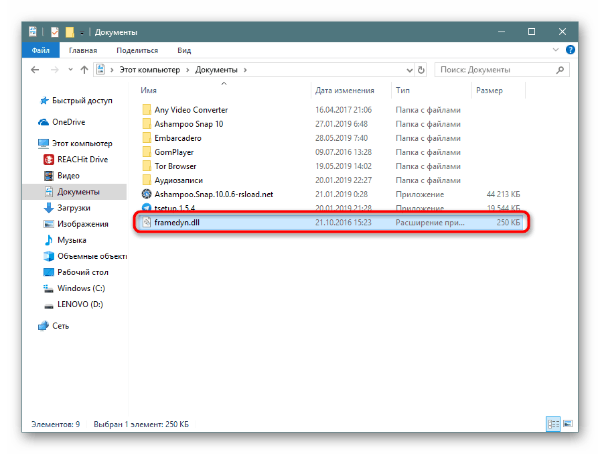
Task: Open the Главная ribbon tab
Action: point(83,50)
